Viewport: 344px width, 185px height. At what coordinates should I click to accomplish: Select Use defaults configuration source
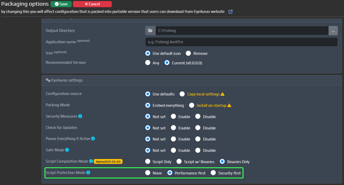pos(148,94)
